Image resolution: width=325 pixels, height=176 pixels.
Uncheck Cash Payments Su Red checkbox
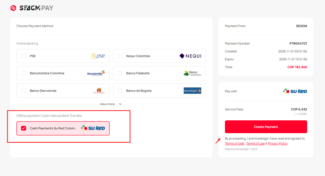[24, 128]
